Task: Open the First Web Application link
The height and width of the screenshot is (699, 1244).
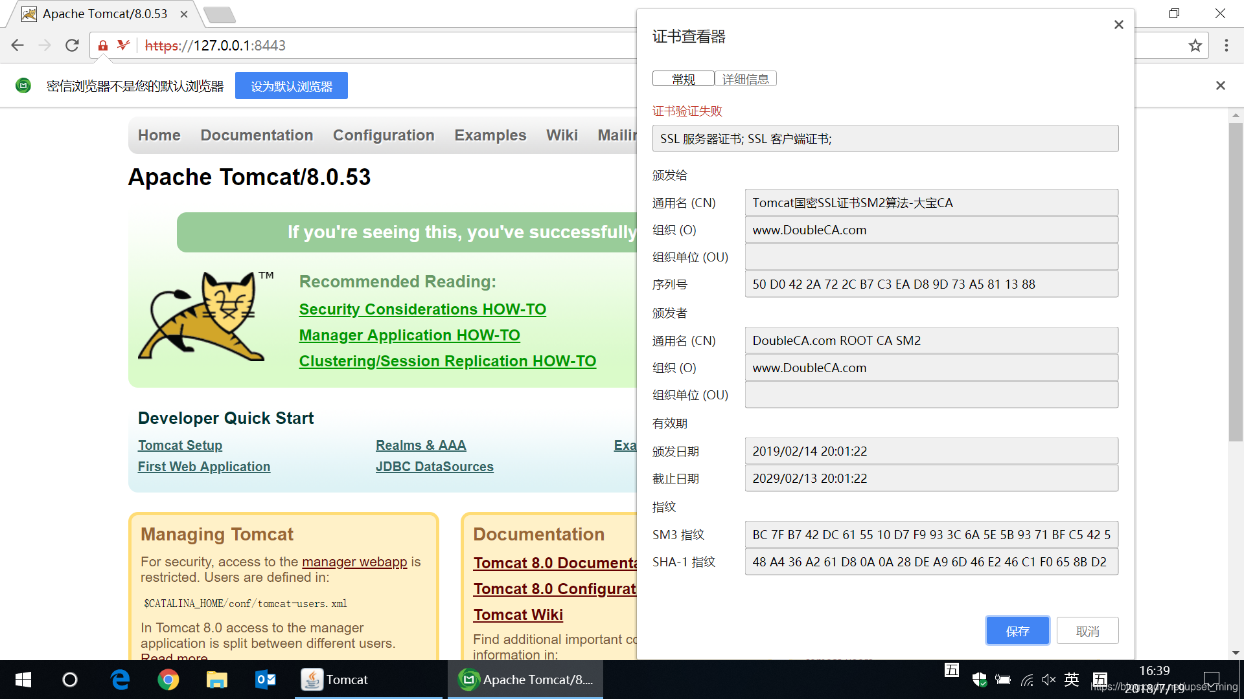Action: point(204,467)
